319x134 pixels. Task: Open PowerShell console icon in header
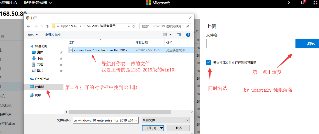pyautogui.click(x=290, y=3)
